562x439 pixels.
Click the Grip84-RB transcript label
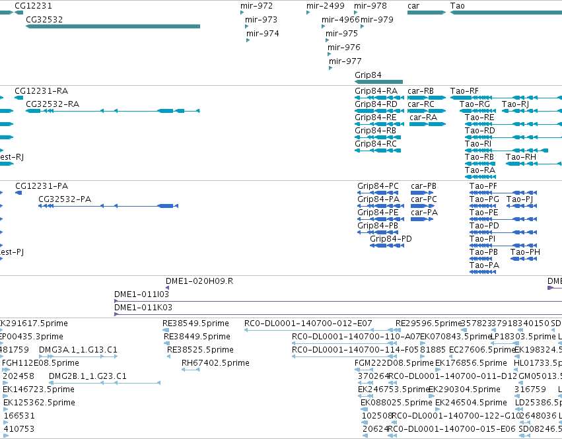pyautogui.click(x=375, y=131)
